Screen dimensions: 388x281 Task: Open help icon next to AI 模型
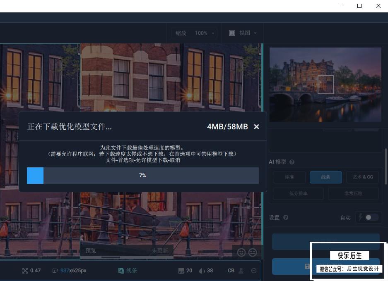(292, 162)
